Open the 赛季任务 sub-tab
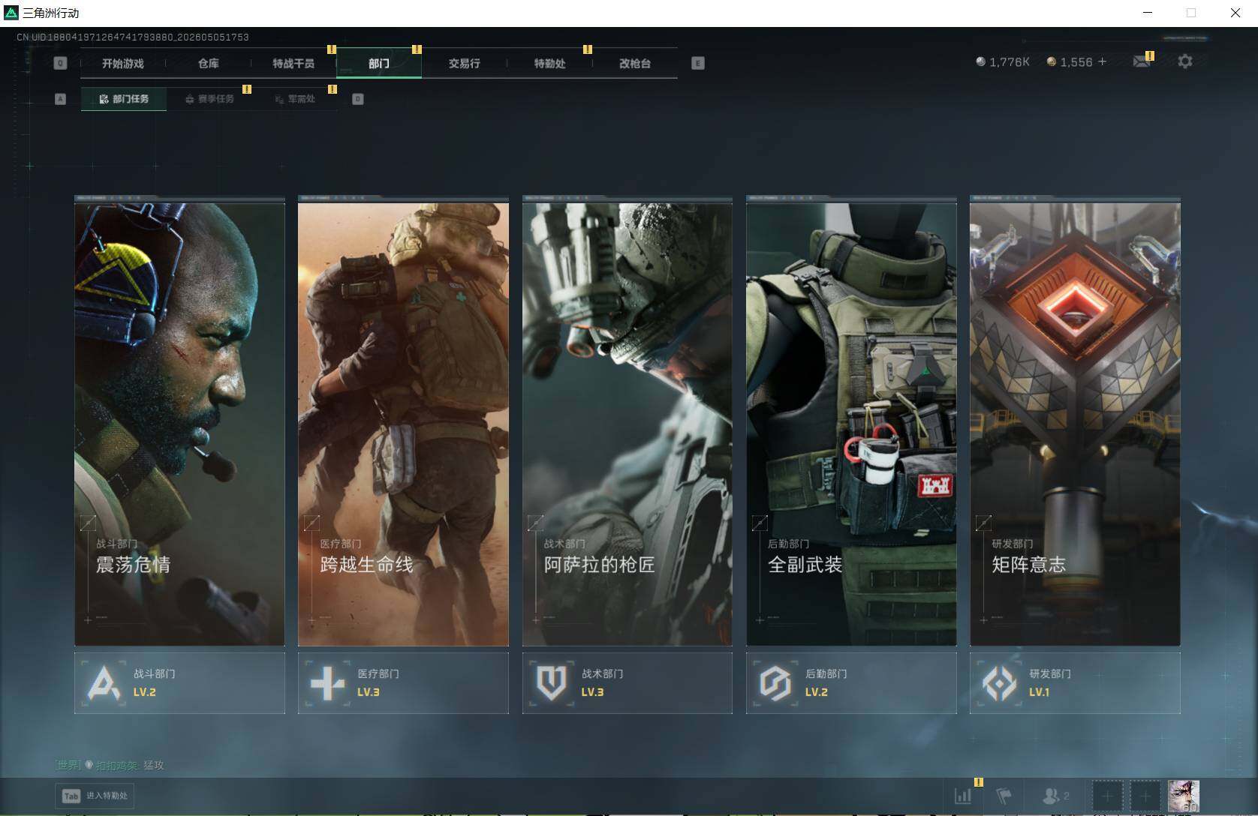 point(209,99)
